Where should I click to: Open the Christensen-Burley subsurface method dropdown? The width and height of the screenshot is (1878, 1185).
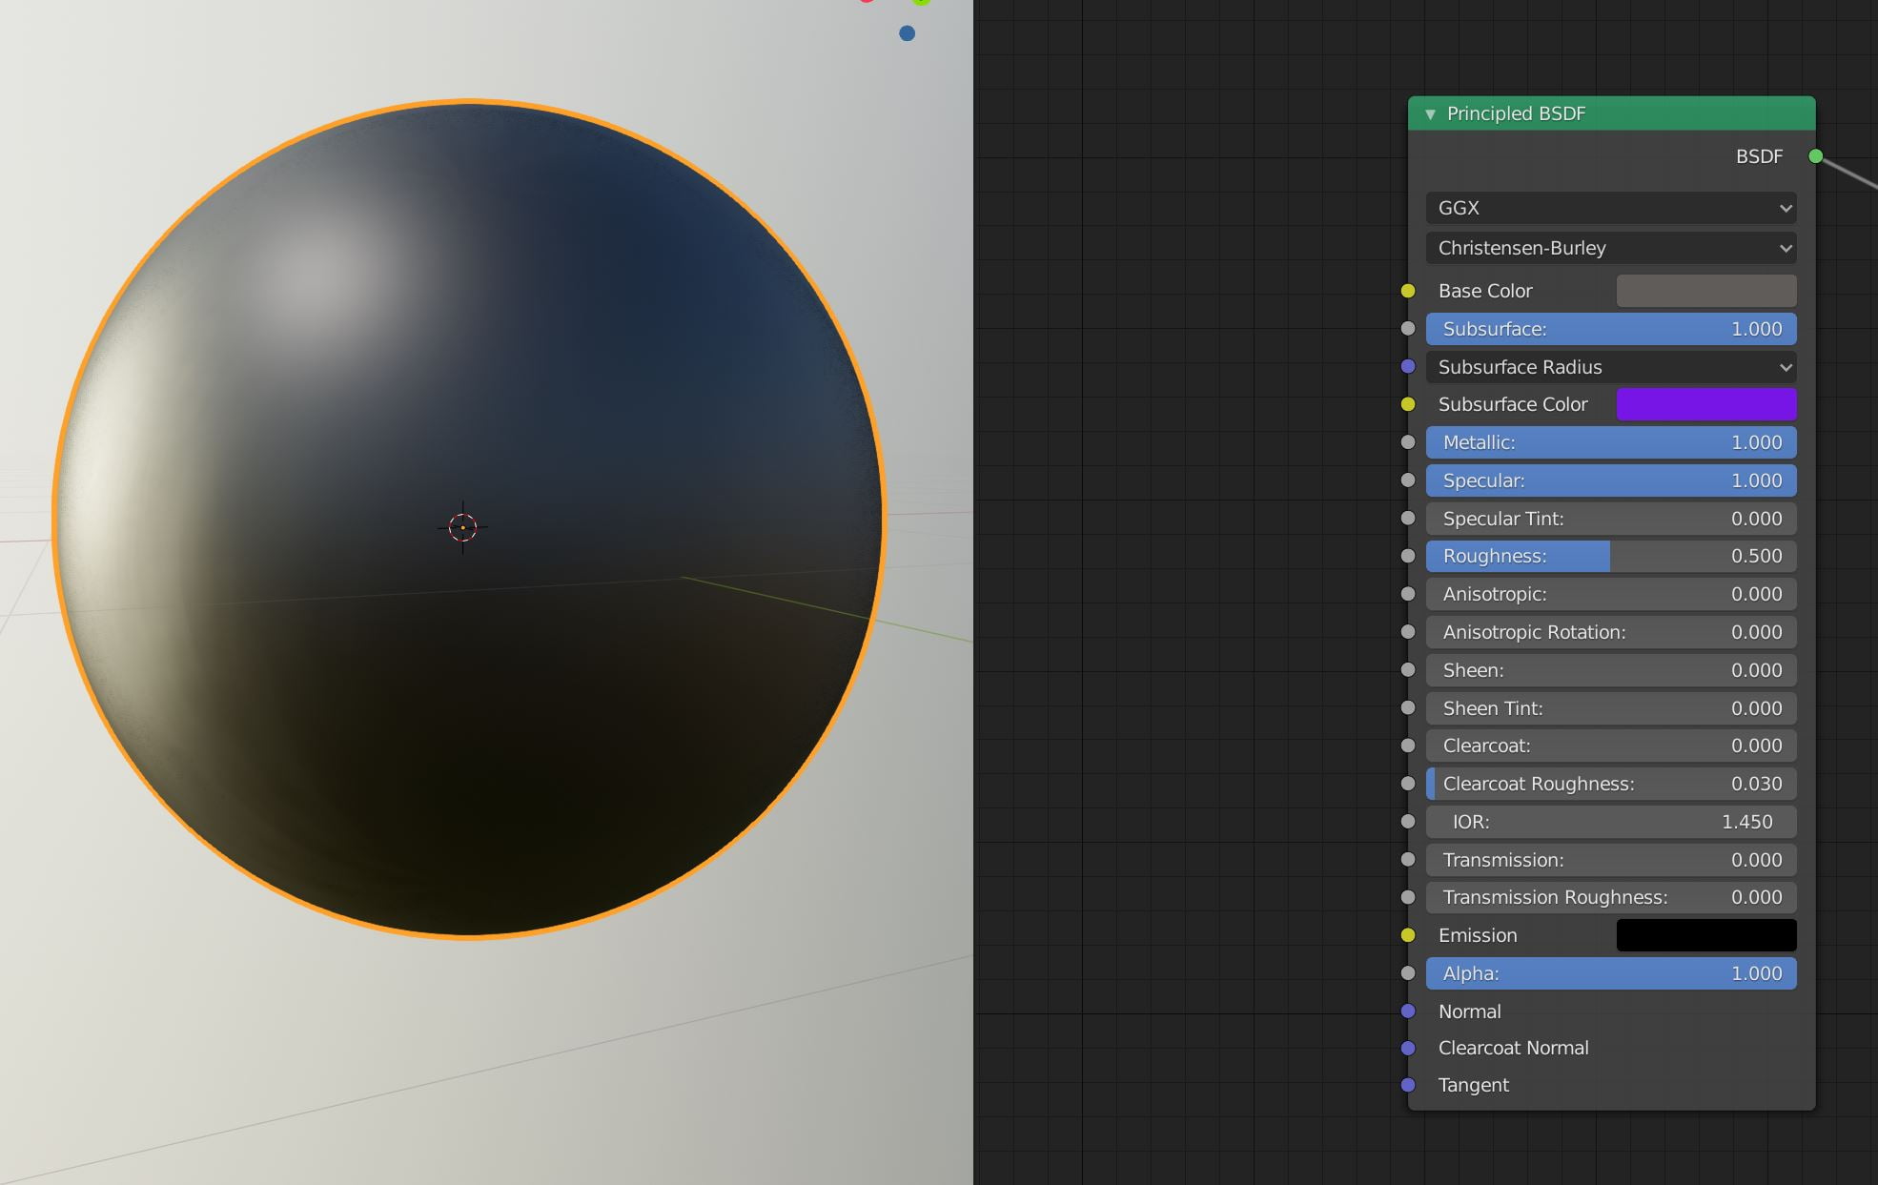[x=1610, y=248]
